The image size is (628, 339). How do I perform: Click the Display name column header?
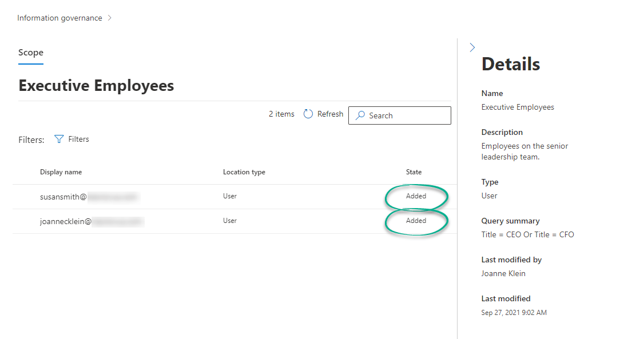(x=61, y=172)
